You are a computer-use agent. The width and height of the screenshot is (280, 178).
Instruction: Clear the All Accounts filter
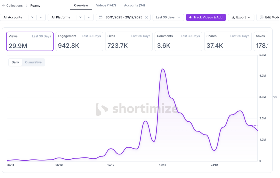pyautogui.click(x=32, y=17)
